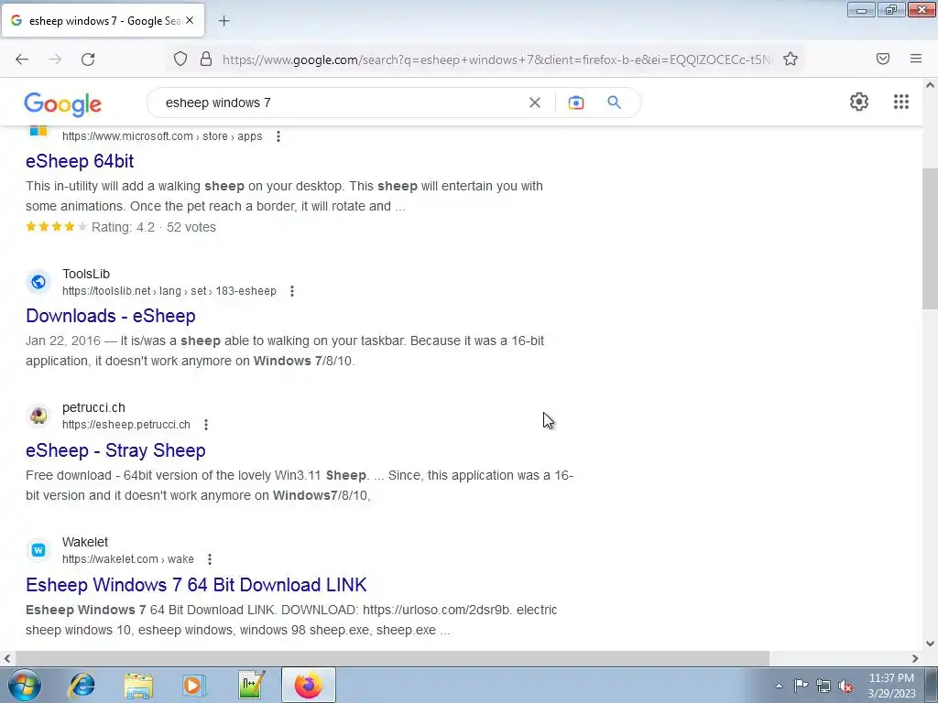Clear the search box text
Image resolution: width=938 pixels, height=703 pixels.
click(535, 103)
